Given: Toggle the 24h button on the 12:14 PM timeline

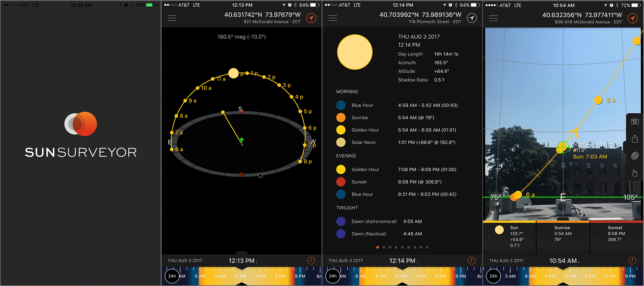Looking at the screenshot, I should tap(333, 276).
